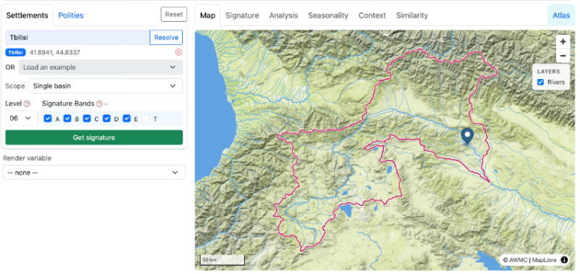Open the Level 06 dropdown
The height and width of the screenshot is (274, 580).
[22, 118]
